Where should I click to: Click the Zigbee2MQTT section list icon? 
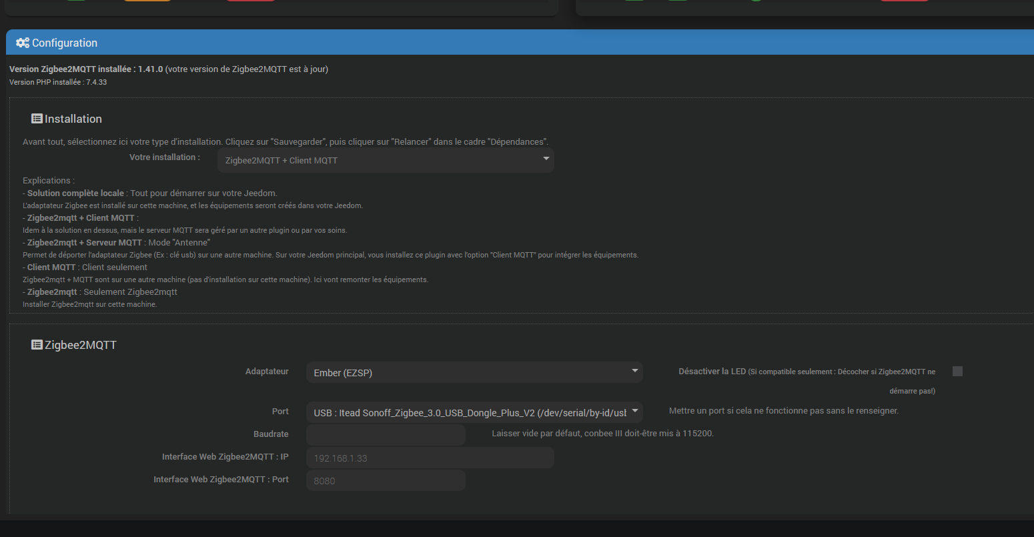pos(37,345)
